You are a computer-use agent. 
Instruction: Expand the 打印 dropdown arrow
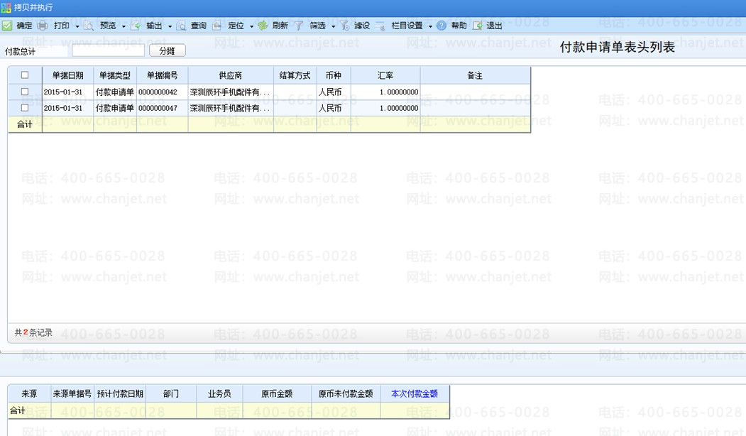point(77,26)
